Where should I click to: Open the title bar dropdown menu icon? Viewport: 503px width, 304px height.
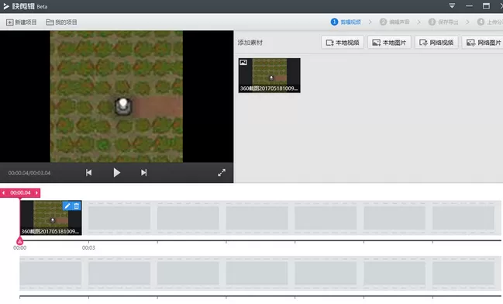(x=452, y=5)
